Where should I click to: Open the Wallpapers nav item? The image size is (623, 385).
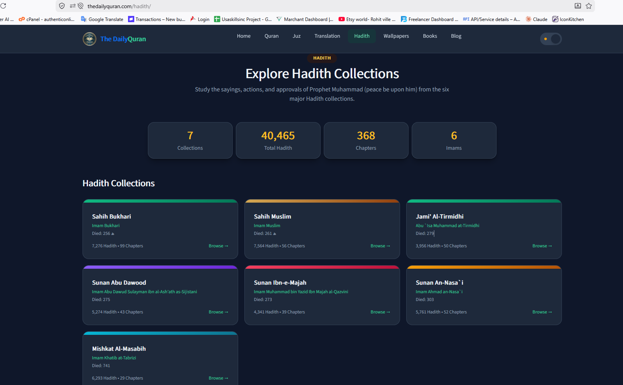tap(396, 36)
